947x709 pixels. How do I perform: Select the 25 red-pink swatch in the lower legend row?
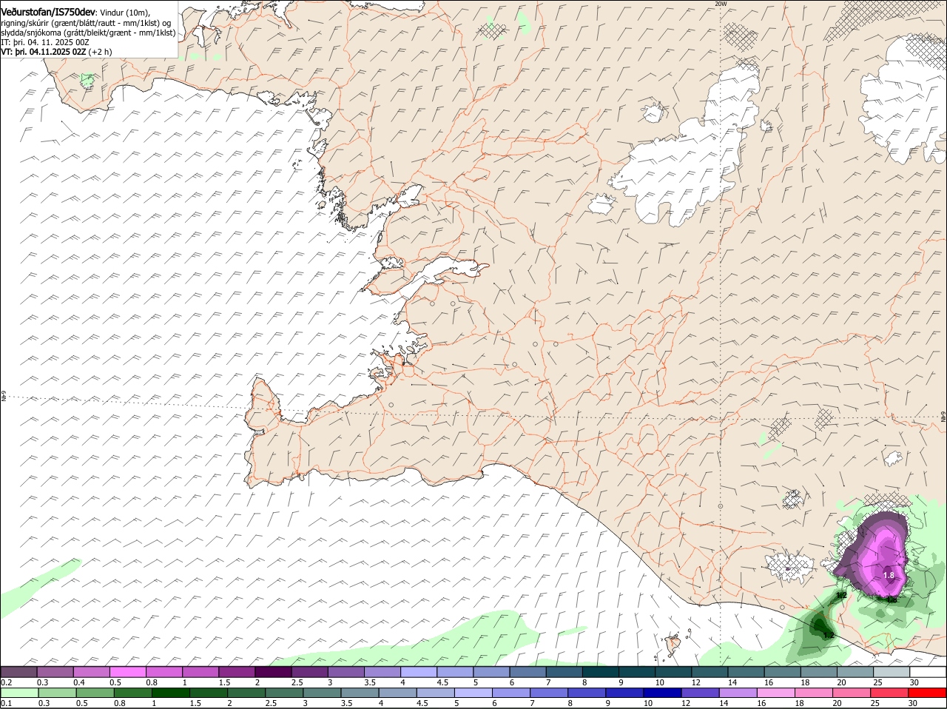tap(889, 693)
